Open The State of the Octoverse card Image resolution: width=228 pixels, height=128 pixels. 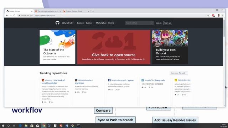click(x=57, y=47)
